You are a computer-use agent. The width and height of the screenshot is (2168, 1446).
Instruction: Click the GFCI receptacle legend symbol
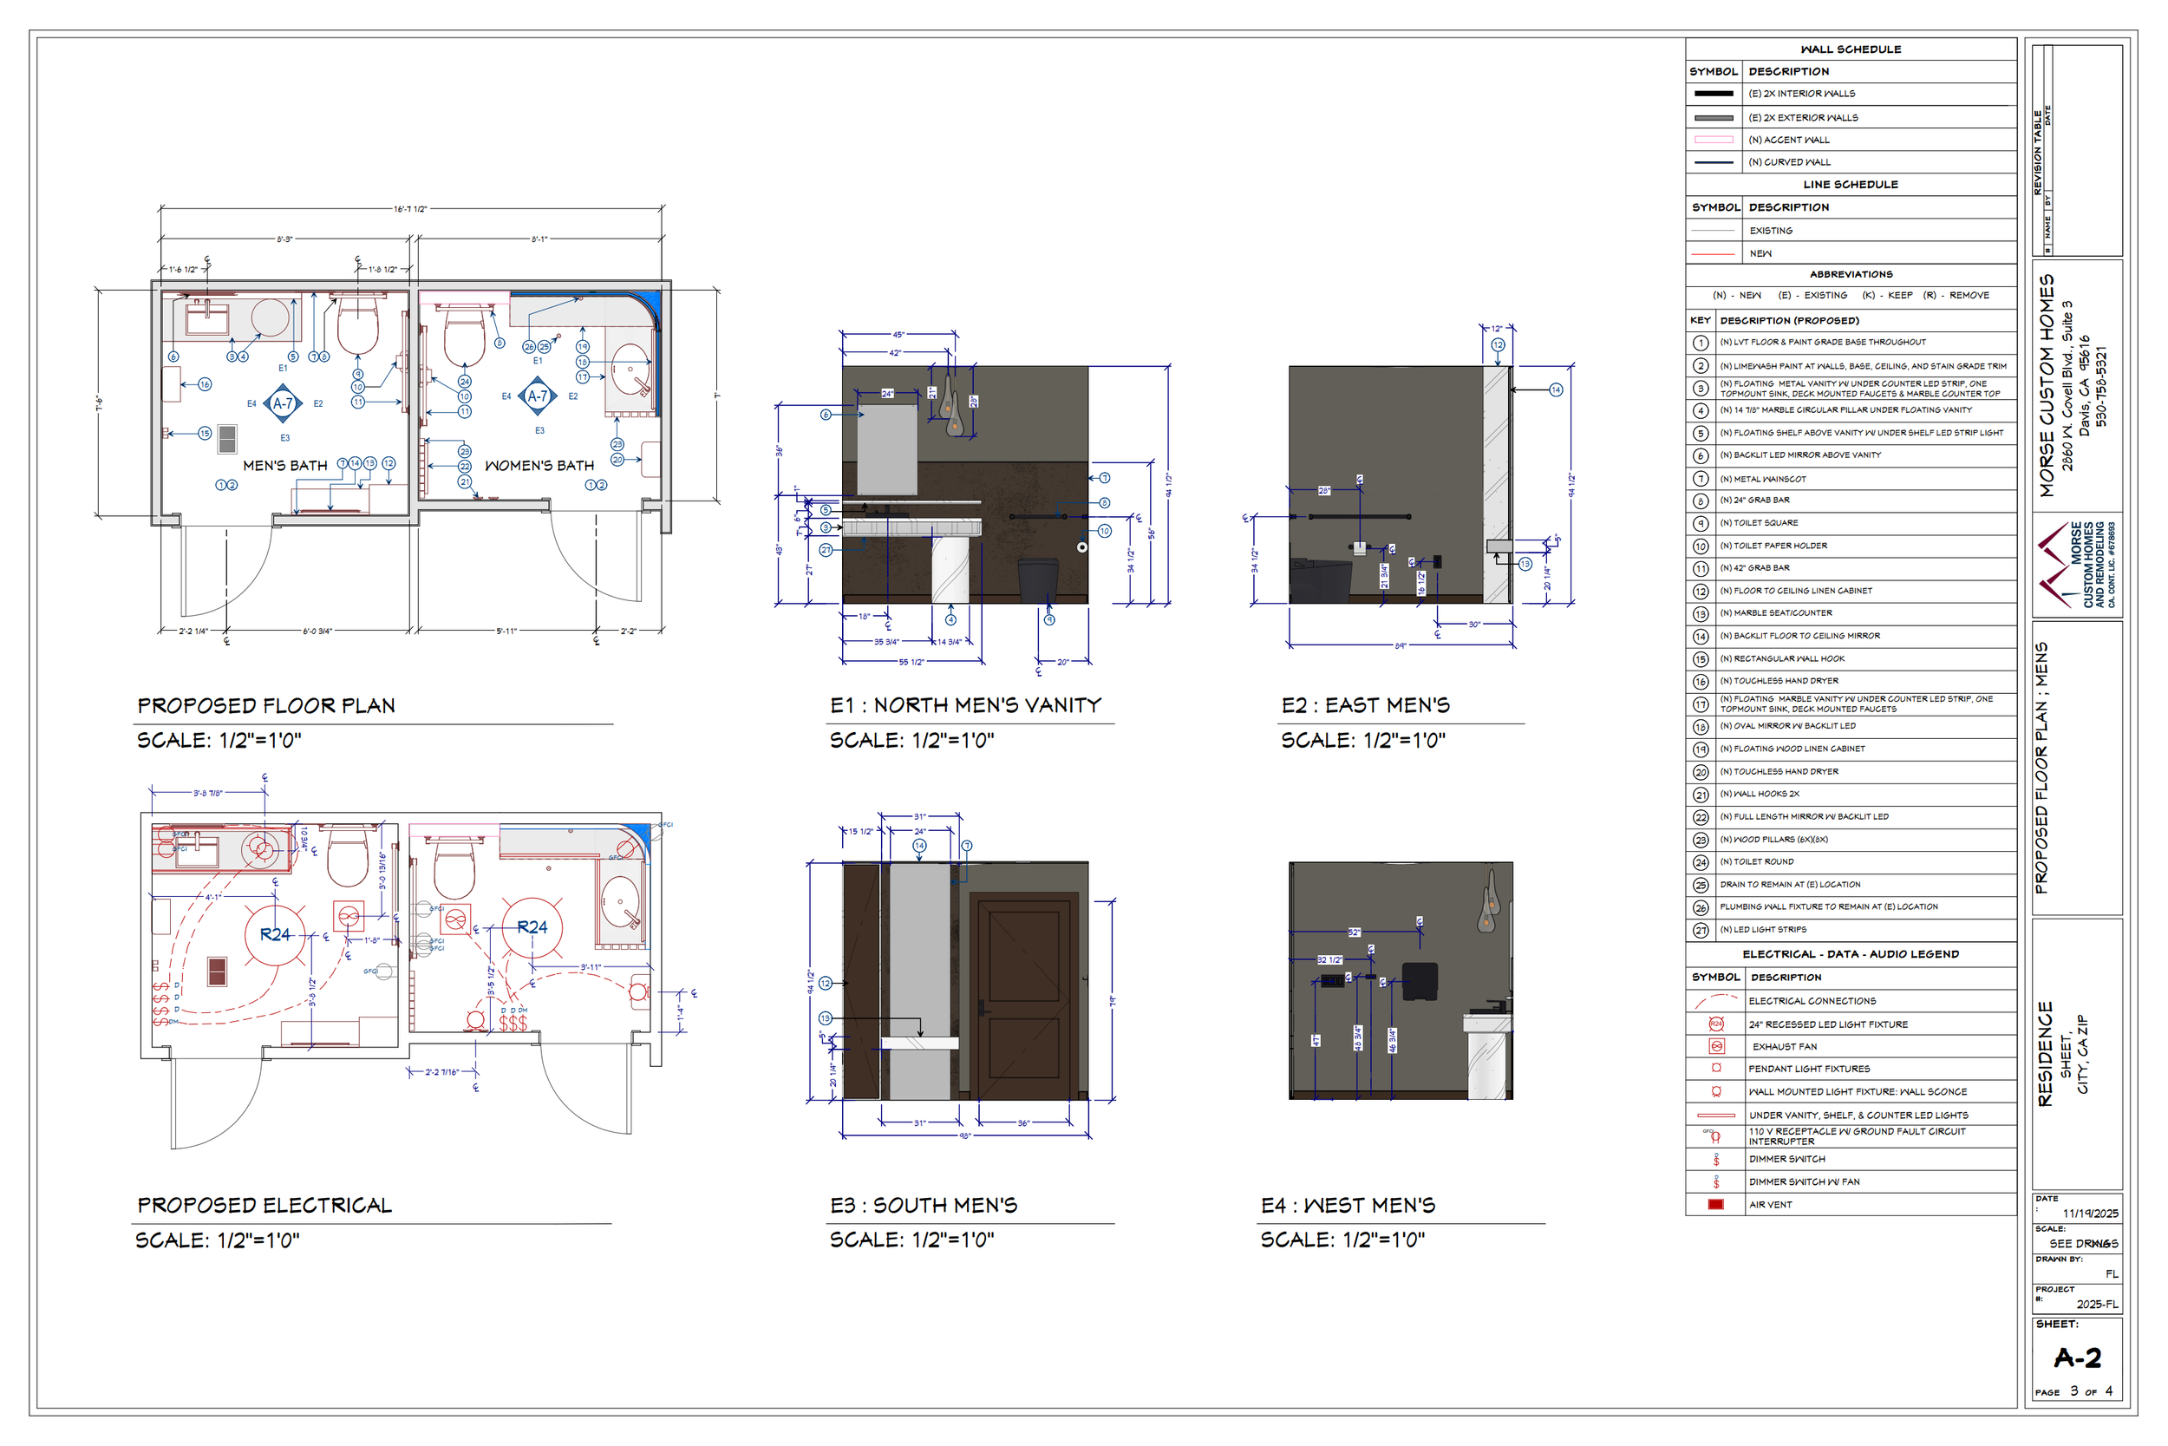(1714, 1136)
